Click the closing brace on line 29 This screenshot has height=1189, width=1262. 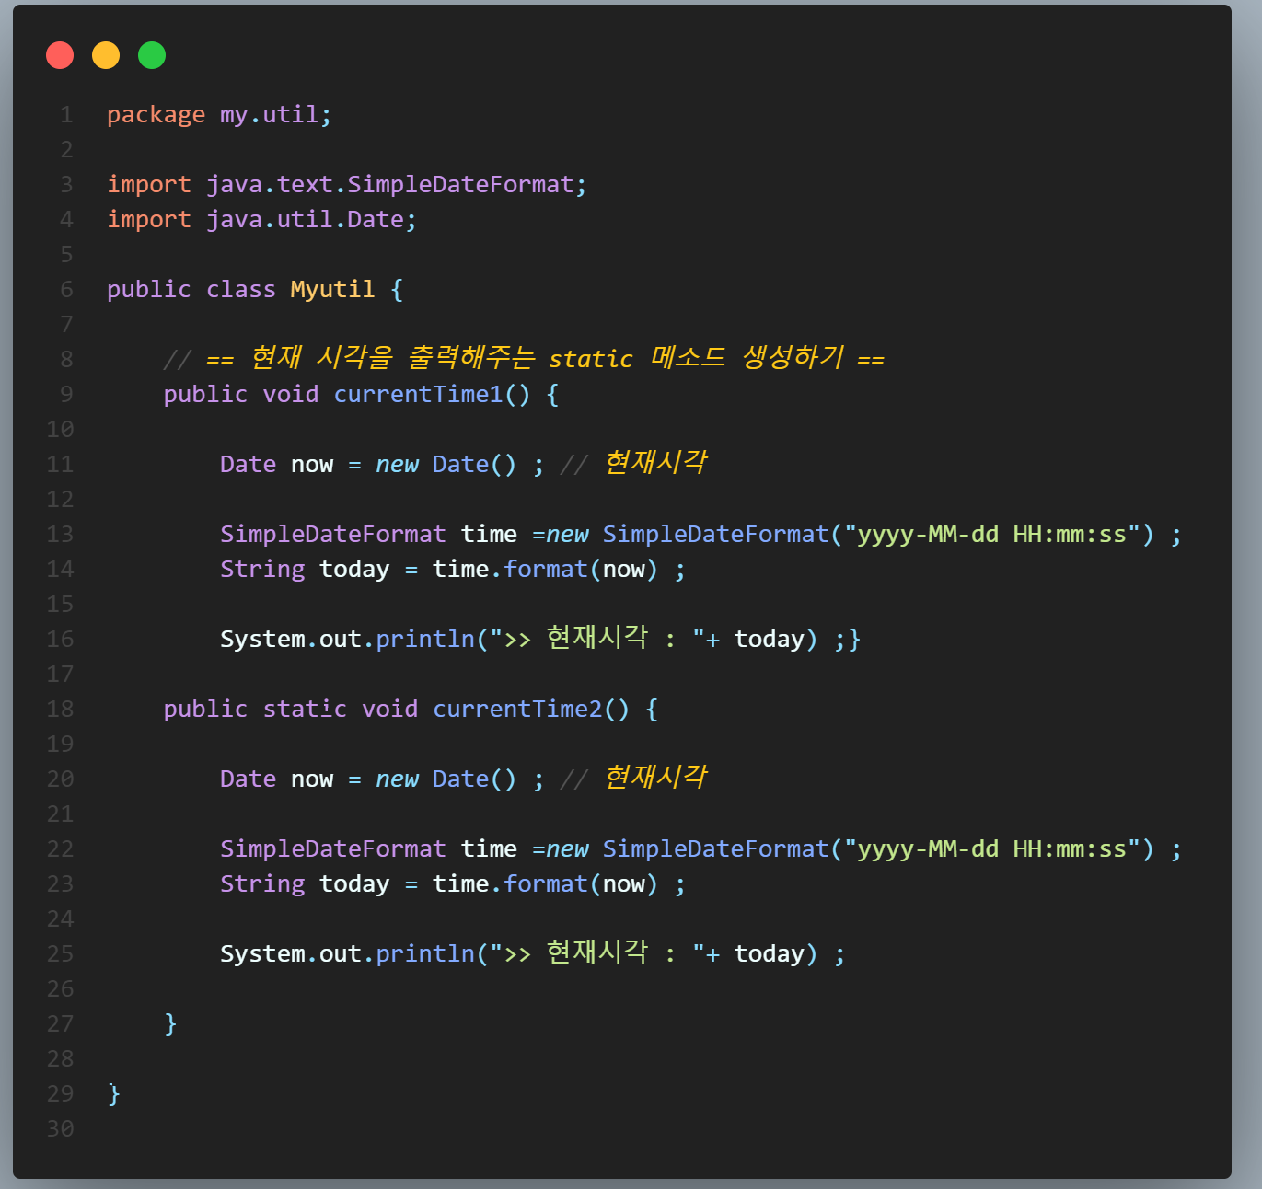point(114,1094)
